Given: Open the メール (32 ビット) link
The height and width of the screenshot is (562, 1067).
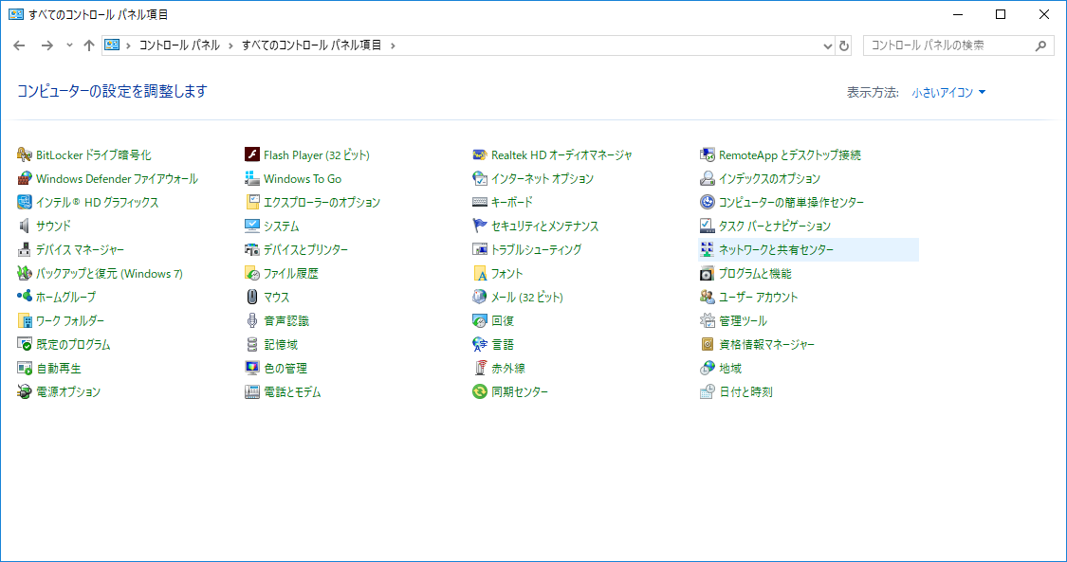Looking at the screenshot, I should [527, 297].
